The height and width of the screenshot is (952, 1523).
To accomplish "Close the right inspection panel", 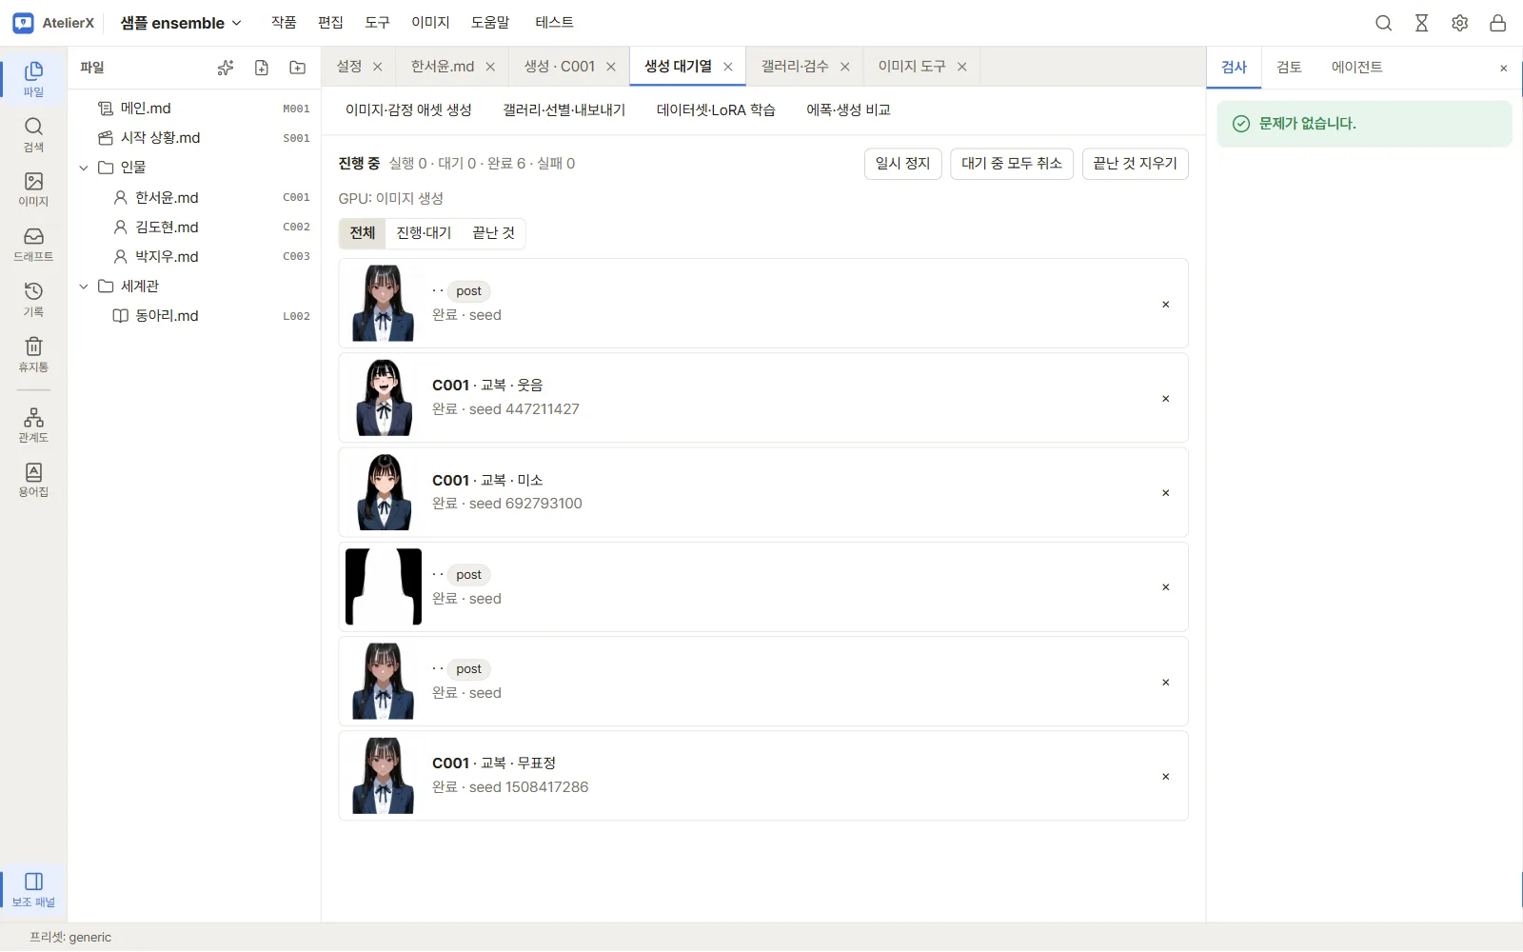I will pyautogui.click(x=1504, y=69).
